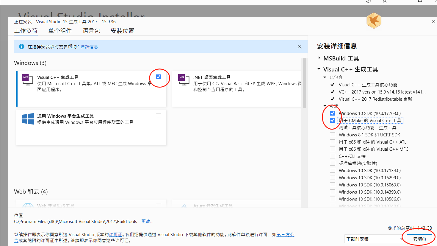Screen dimensions: 437x246
Task: Click the 更改... link to change install path
Action: click(x=147, y=221)
